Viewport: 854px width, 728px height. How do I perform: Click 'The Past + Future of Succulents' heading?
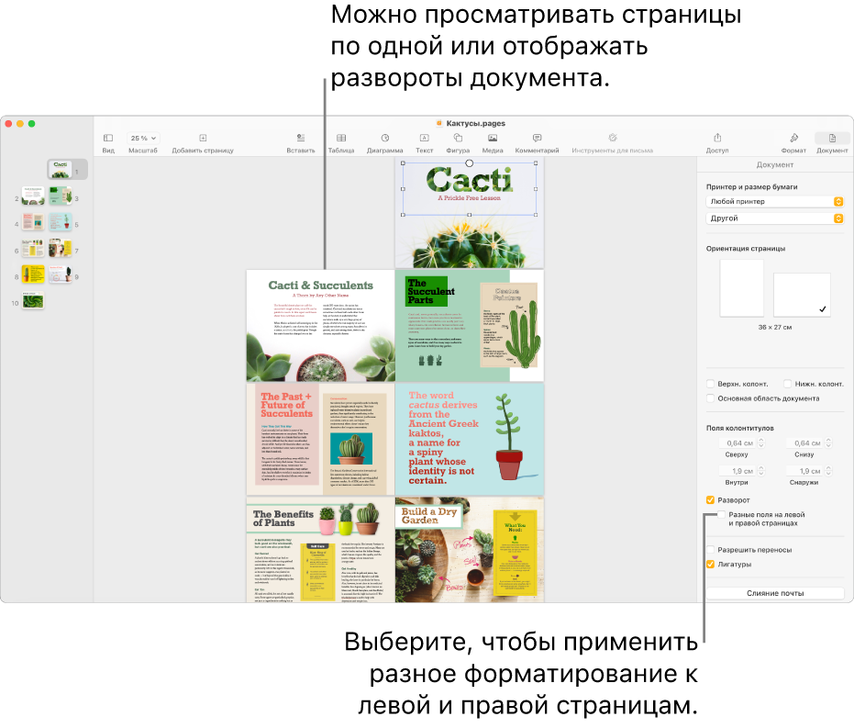pos(286,405)
